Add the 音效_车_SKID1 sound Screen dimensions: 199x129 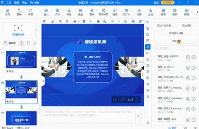194,68
